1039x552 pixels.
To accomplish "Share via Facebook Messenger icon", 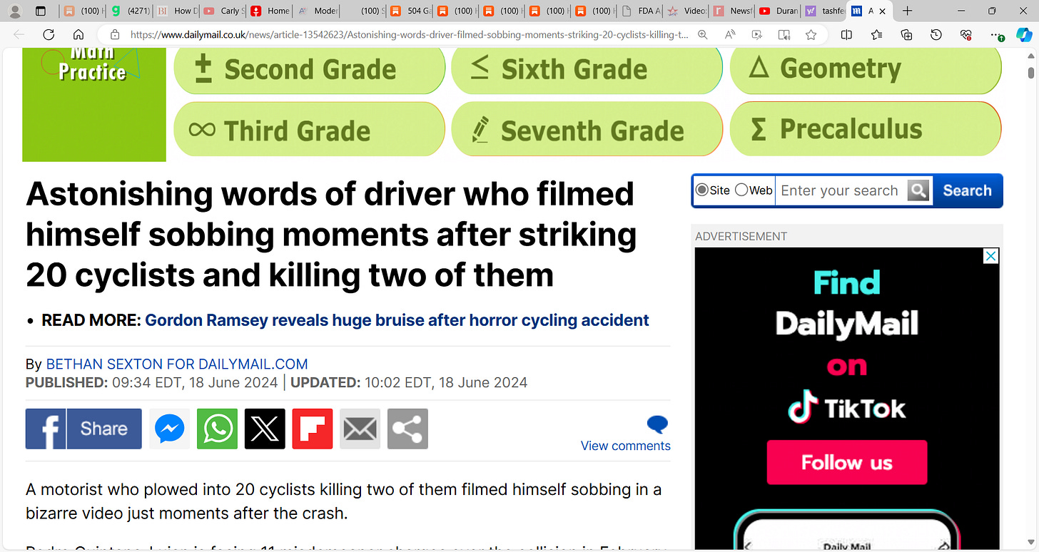I will 170,429.
